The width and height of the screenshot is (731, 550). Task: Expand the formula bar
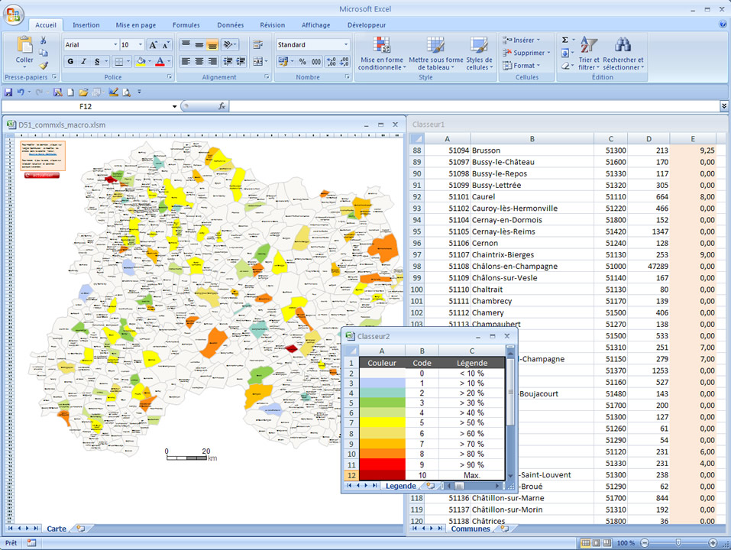pos(724,106)
